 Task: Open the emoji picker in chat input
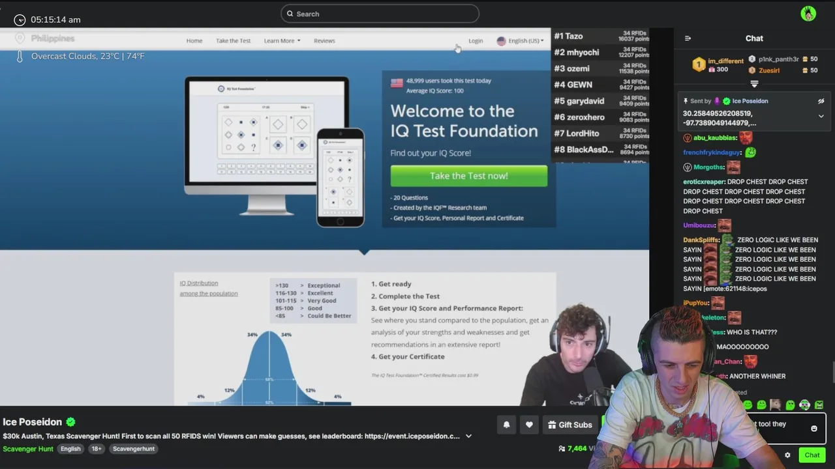[x=814, y=429]
